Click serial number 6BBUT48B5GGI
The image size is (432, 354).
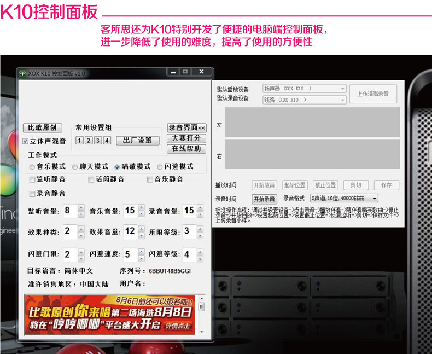coord(170,271)
